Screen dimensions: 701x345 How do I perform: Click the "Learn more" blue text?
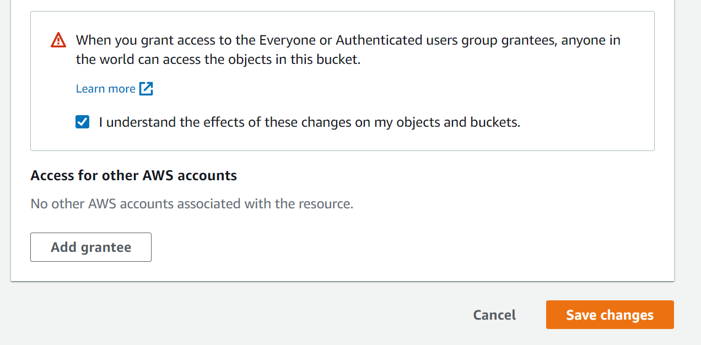106,89
